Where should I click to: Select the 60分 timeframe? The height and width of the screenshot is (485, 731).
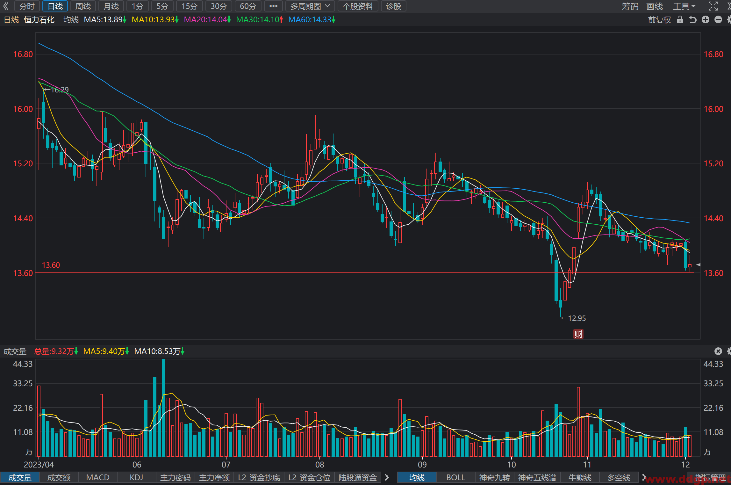pos(248,6)
